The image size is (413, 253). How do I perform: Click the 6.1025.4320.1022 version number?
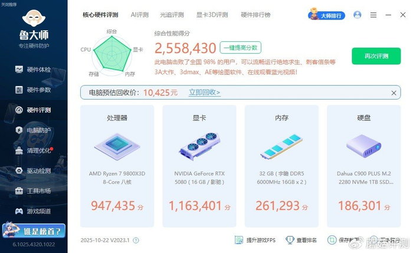34,245
